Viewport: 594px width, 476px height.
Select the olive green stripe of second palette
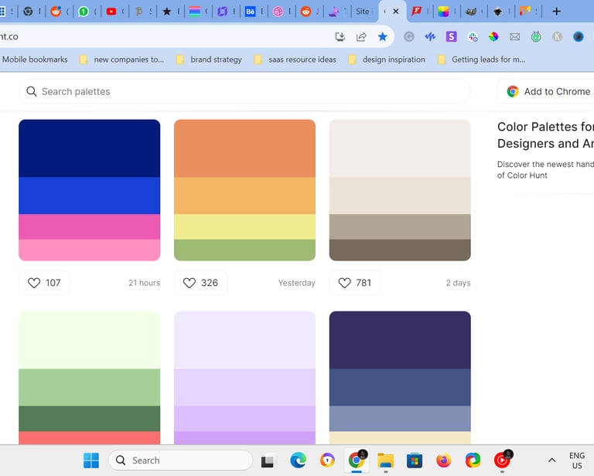click(244, 250)
